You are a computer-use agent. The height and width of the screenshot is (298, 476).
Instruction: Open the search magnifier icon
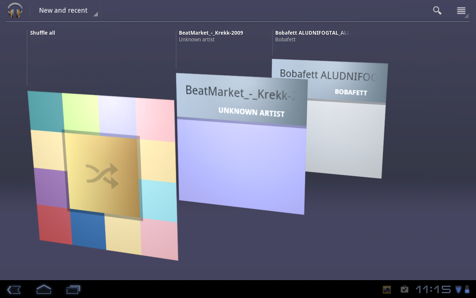437,10
